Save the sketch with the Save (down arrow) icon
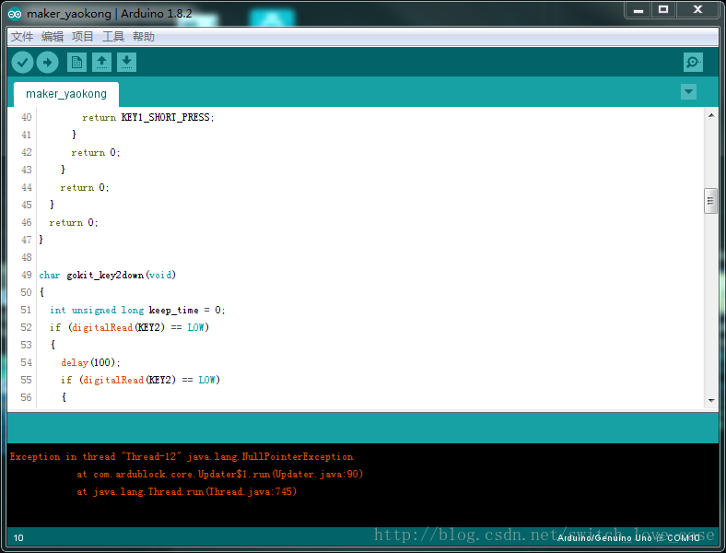Screen dimensions: 726x553 [126, 62]
